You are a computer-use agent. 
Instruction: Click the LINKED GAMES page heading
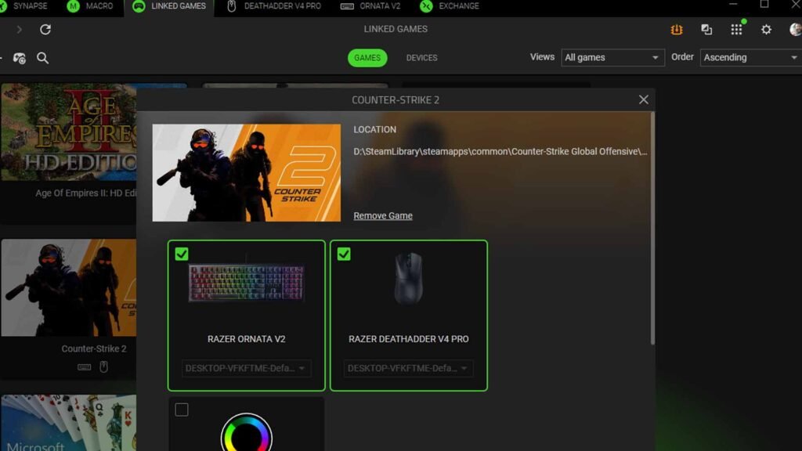[396, 29]
